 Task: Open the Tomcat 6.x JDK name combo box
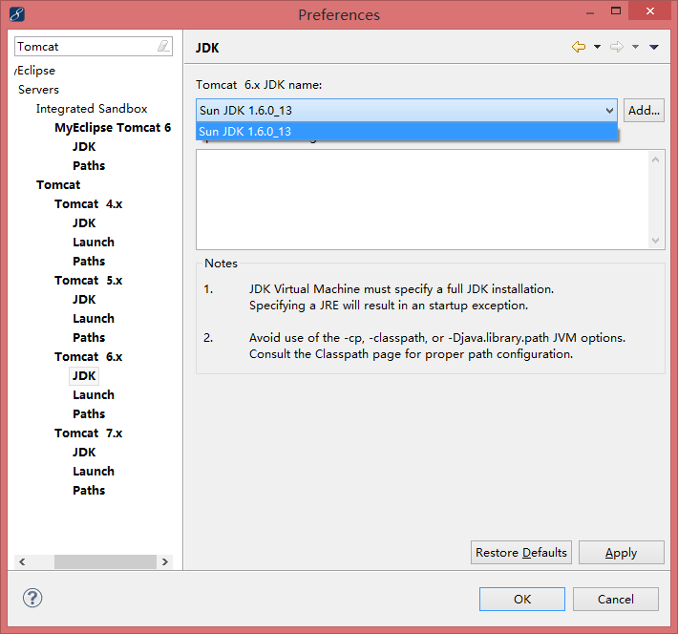407,110
